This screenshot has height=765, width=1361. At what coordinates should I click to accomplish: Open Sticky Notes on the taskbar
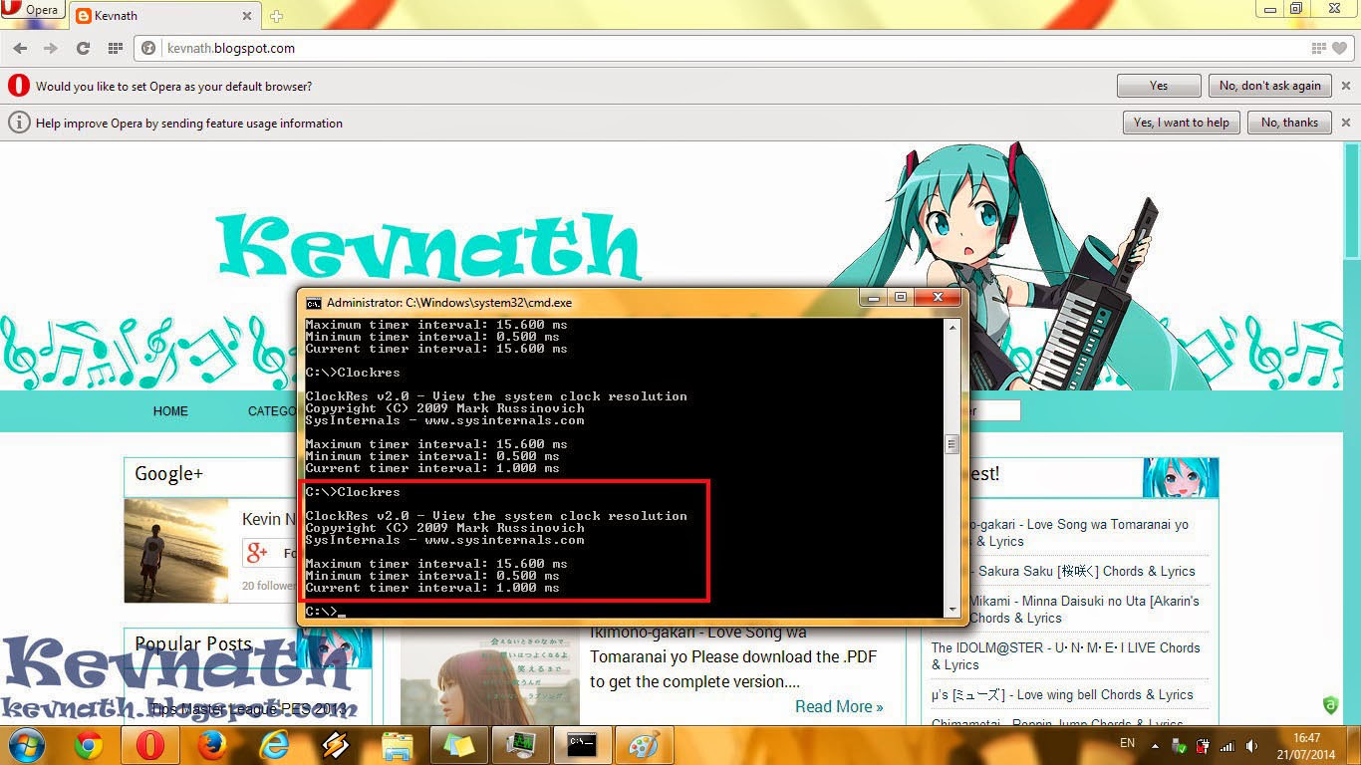click(458, 745)
